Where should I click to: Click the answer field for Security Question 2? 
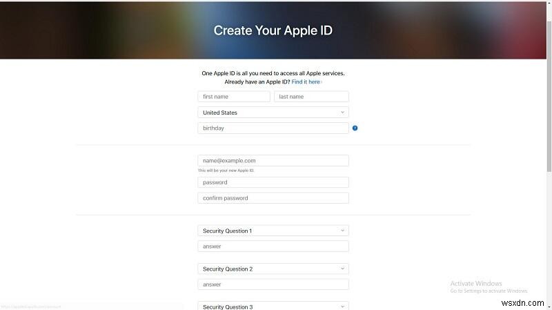point(273,284)
